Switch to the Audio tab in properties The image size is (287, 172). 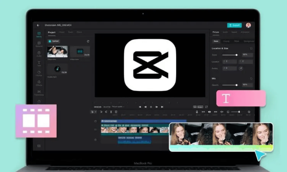(225, 32)
